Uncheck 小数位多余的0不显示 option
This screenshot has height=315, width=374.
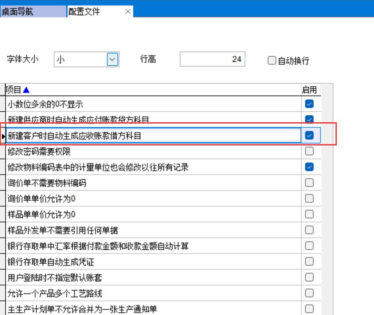pos(310,104)
